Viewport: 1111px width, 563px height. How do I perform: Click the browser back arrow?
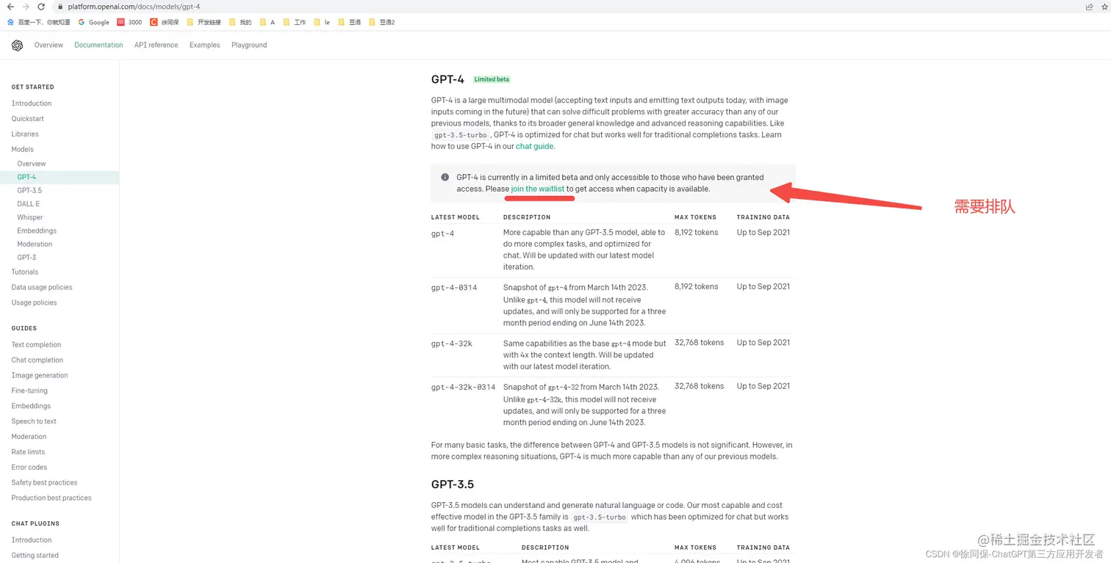[x=10, y=7]
